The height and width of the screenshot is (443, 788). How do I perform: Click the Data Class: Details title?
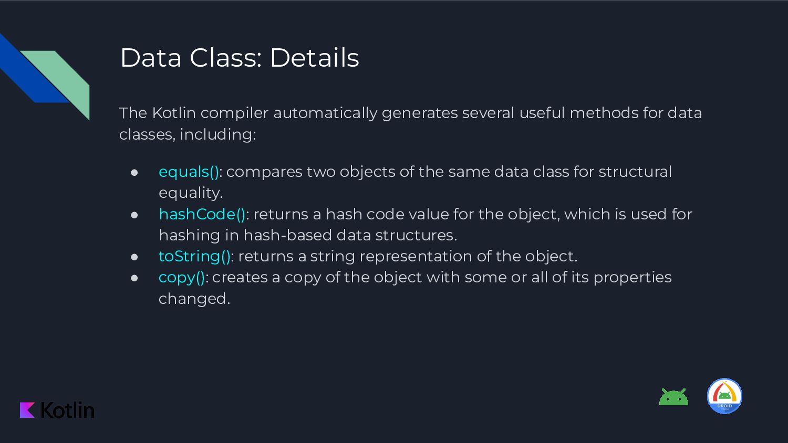coord(240,57)
